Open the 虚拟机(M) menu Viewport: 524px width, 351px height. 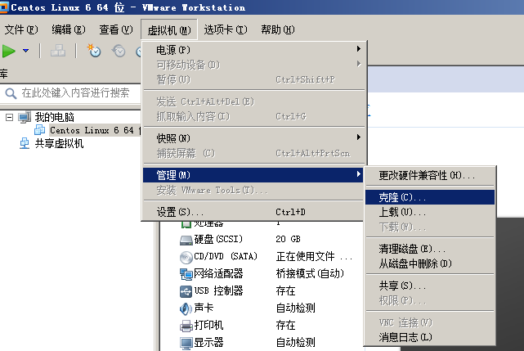point(169,30)
